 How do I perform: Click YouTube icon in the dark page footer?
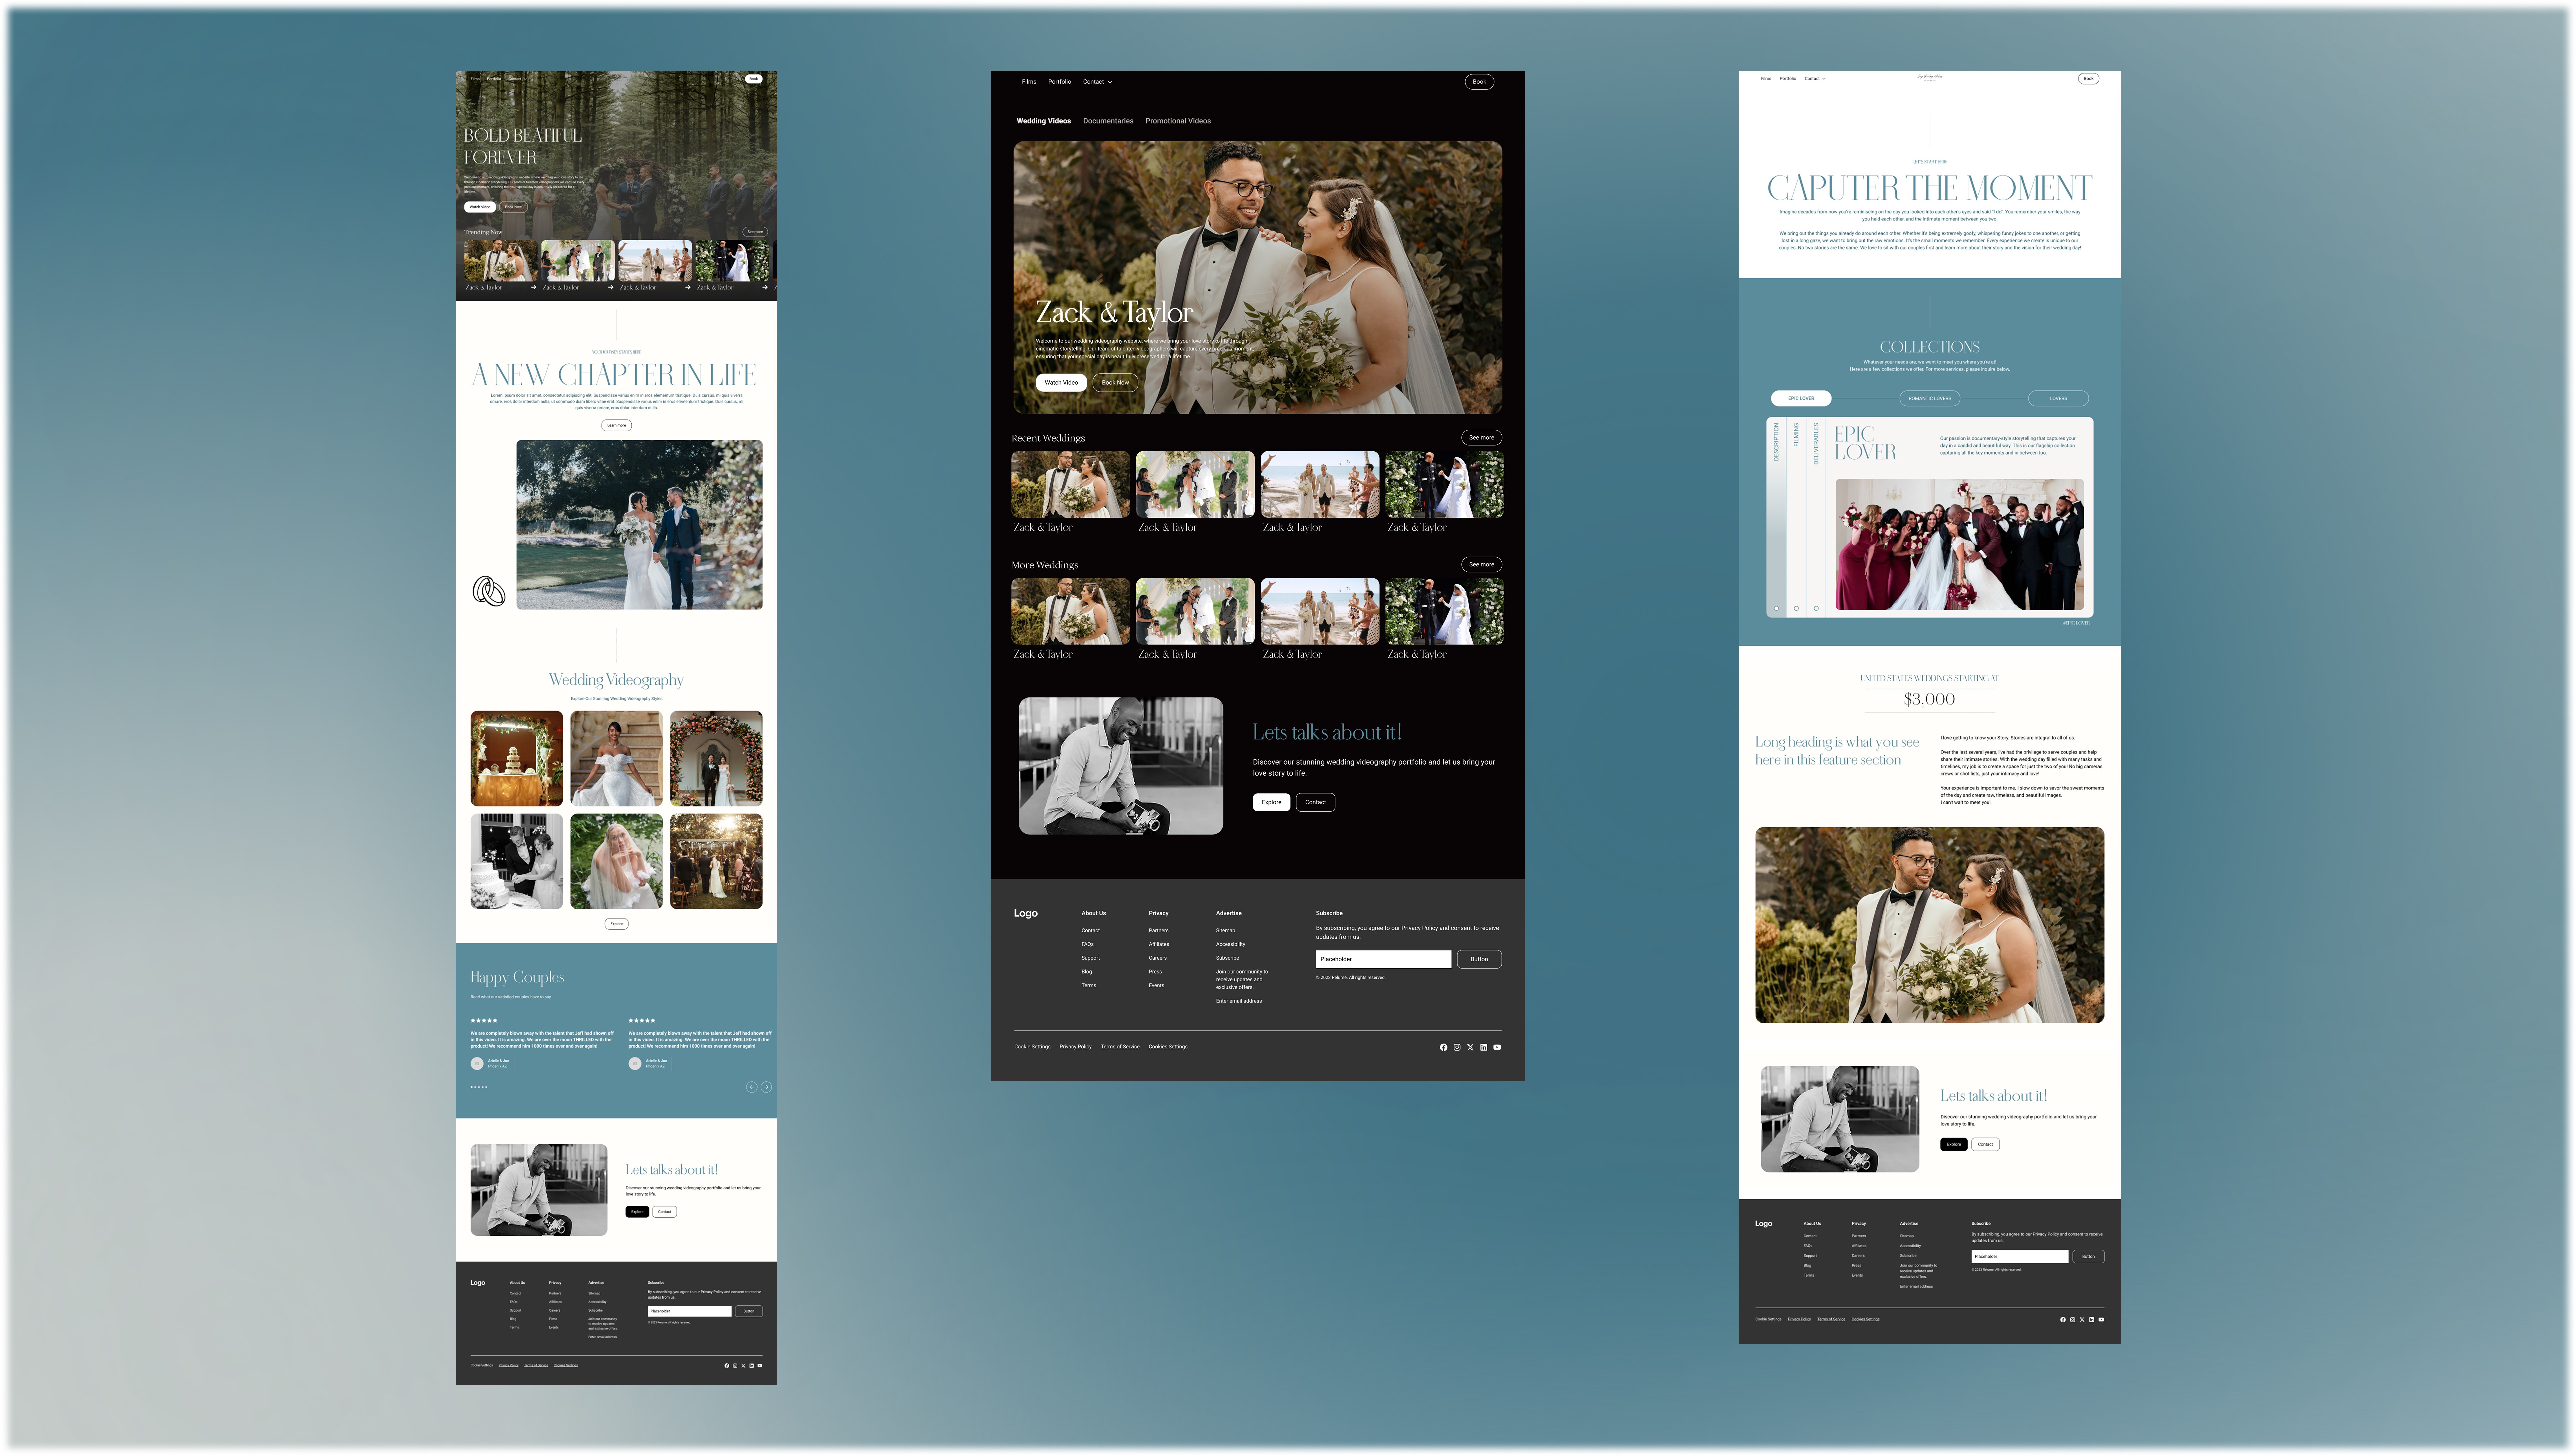tap(1497, 1047)
